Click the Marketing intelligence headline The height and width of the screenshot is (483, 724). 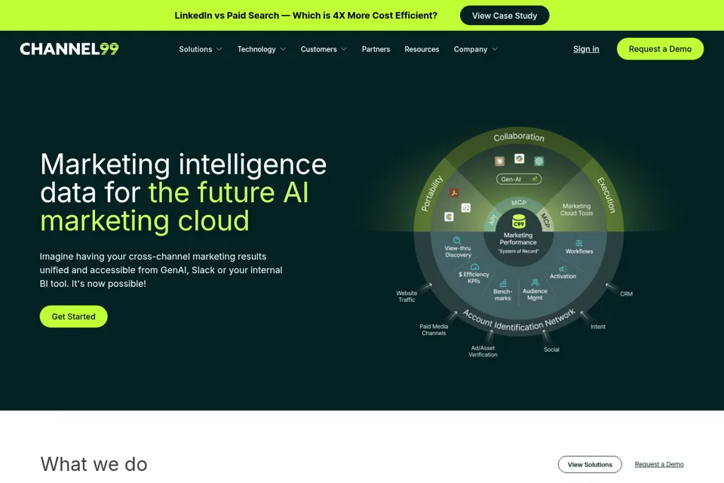pos(183,192)
